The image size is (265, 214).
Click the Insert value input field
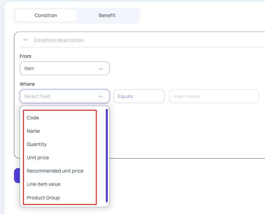point(214,96)
